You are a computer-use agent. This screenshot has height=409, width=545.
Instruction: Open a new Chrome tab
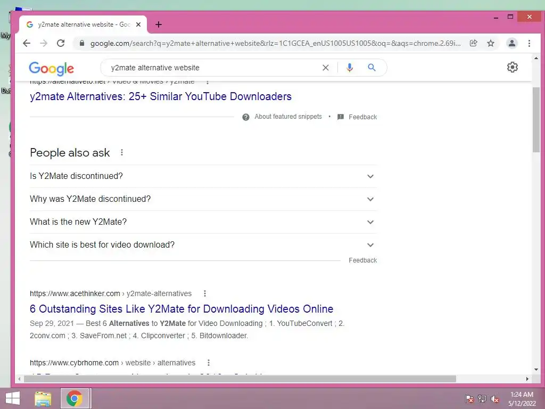pos(159,24)
